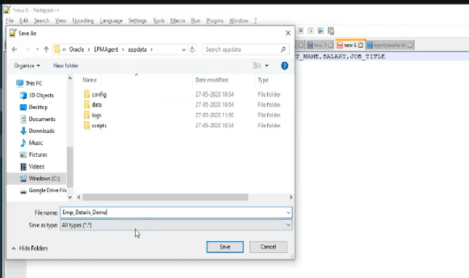Open the Window menu
Viewport: 469px width, 278px height.
[239, 20]
